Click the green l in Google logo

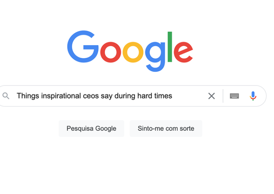170,46
